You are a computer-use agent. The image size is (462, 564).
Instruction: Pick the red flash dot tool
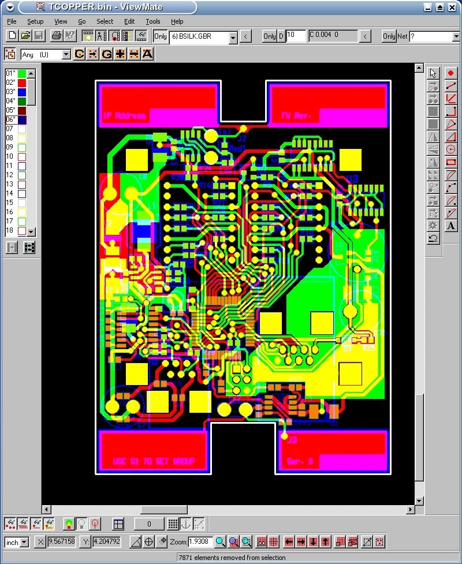[451, 73]
